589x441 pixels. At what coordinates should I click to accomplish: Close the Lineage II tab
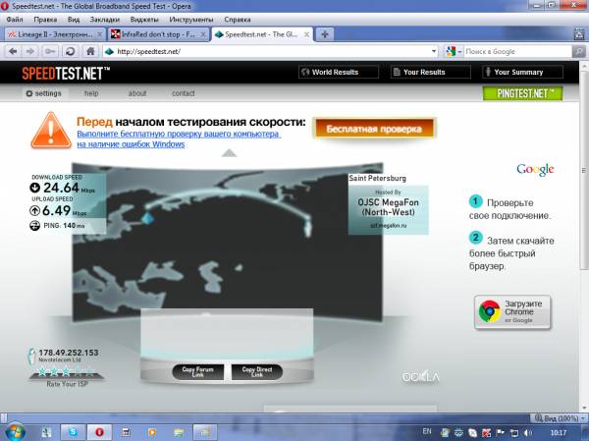coord(99,34)
